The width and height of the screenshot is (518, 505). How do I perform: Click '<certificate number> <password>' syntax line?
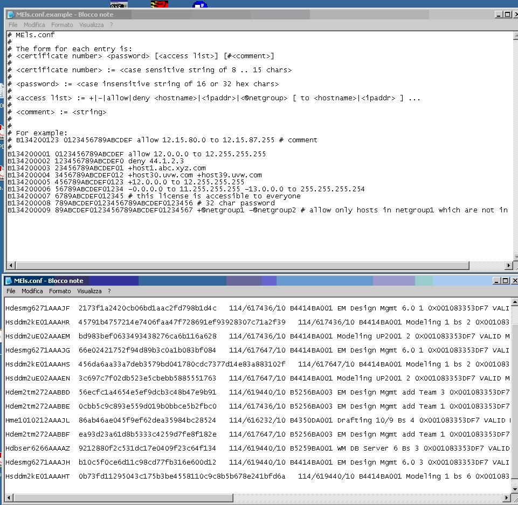141,56
